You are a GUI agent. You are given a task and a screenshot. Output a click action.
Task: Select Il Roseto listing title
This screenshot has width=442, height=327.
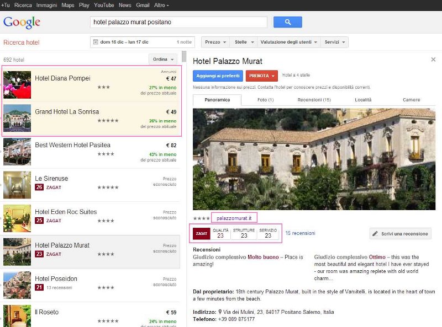point(46,312)
